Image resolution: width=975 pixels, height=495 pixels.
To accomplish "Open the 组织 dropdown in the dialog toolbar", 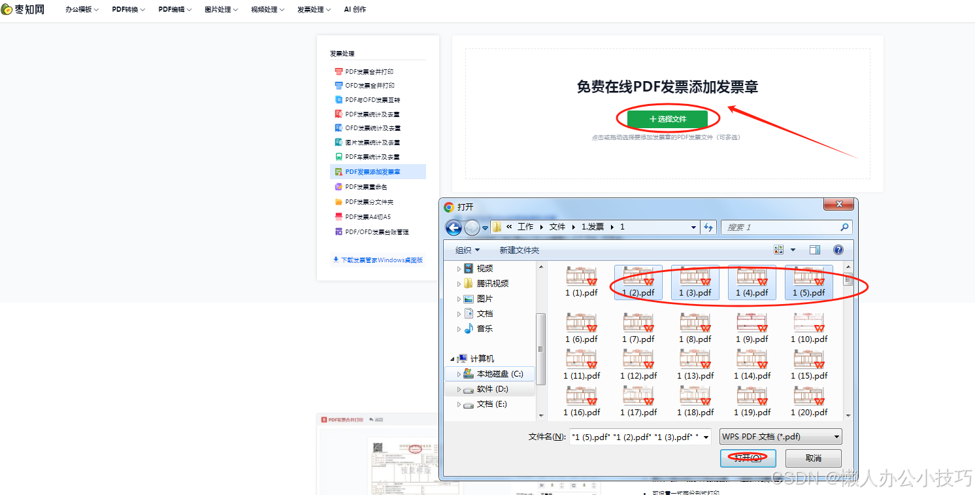I will (x=467, y=250).
